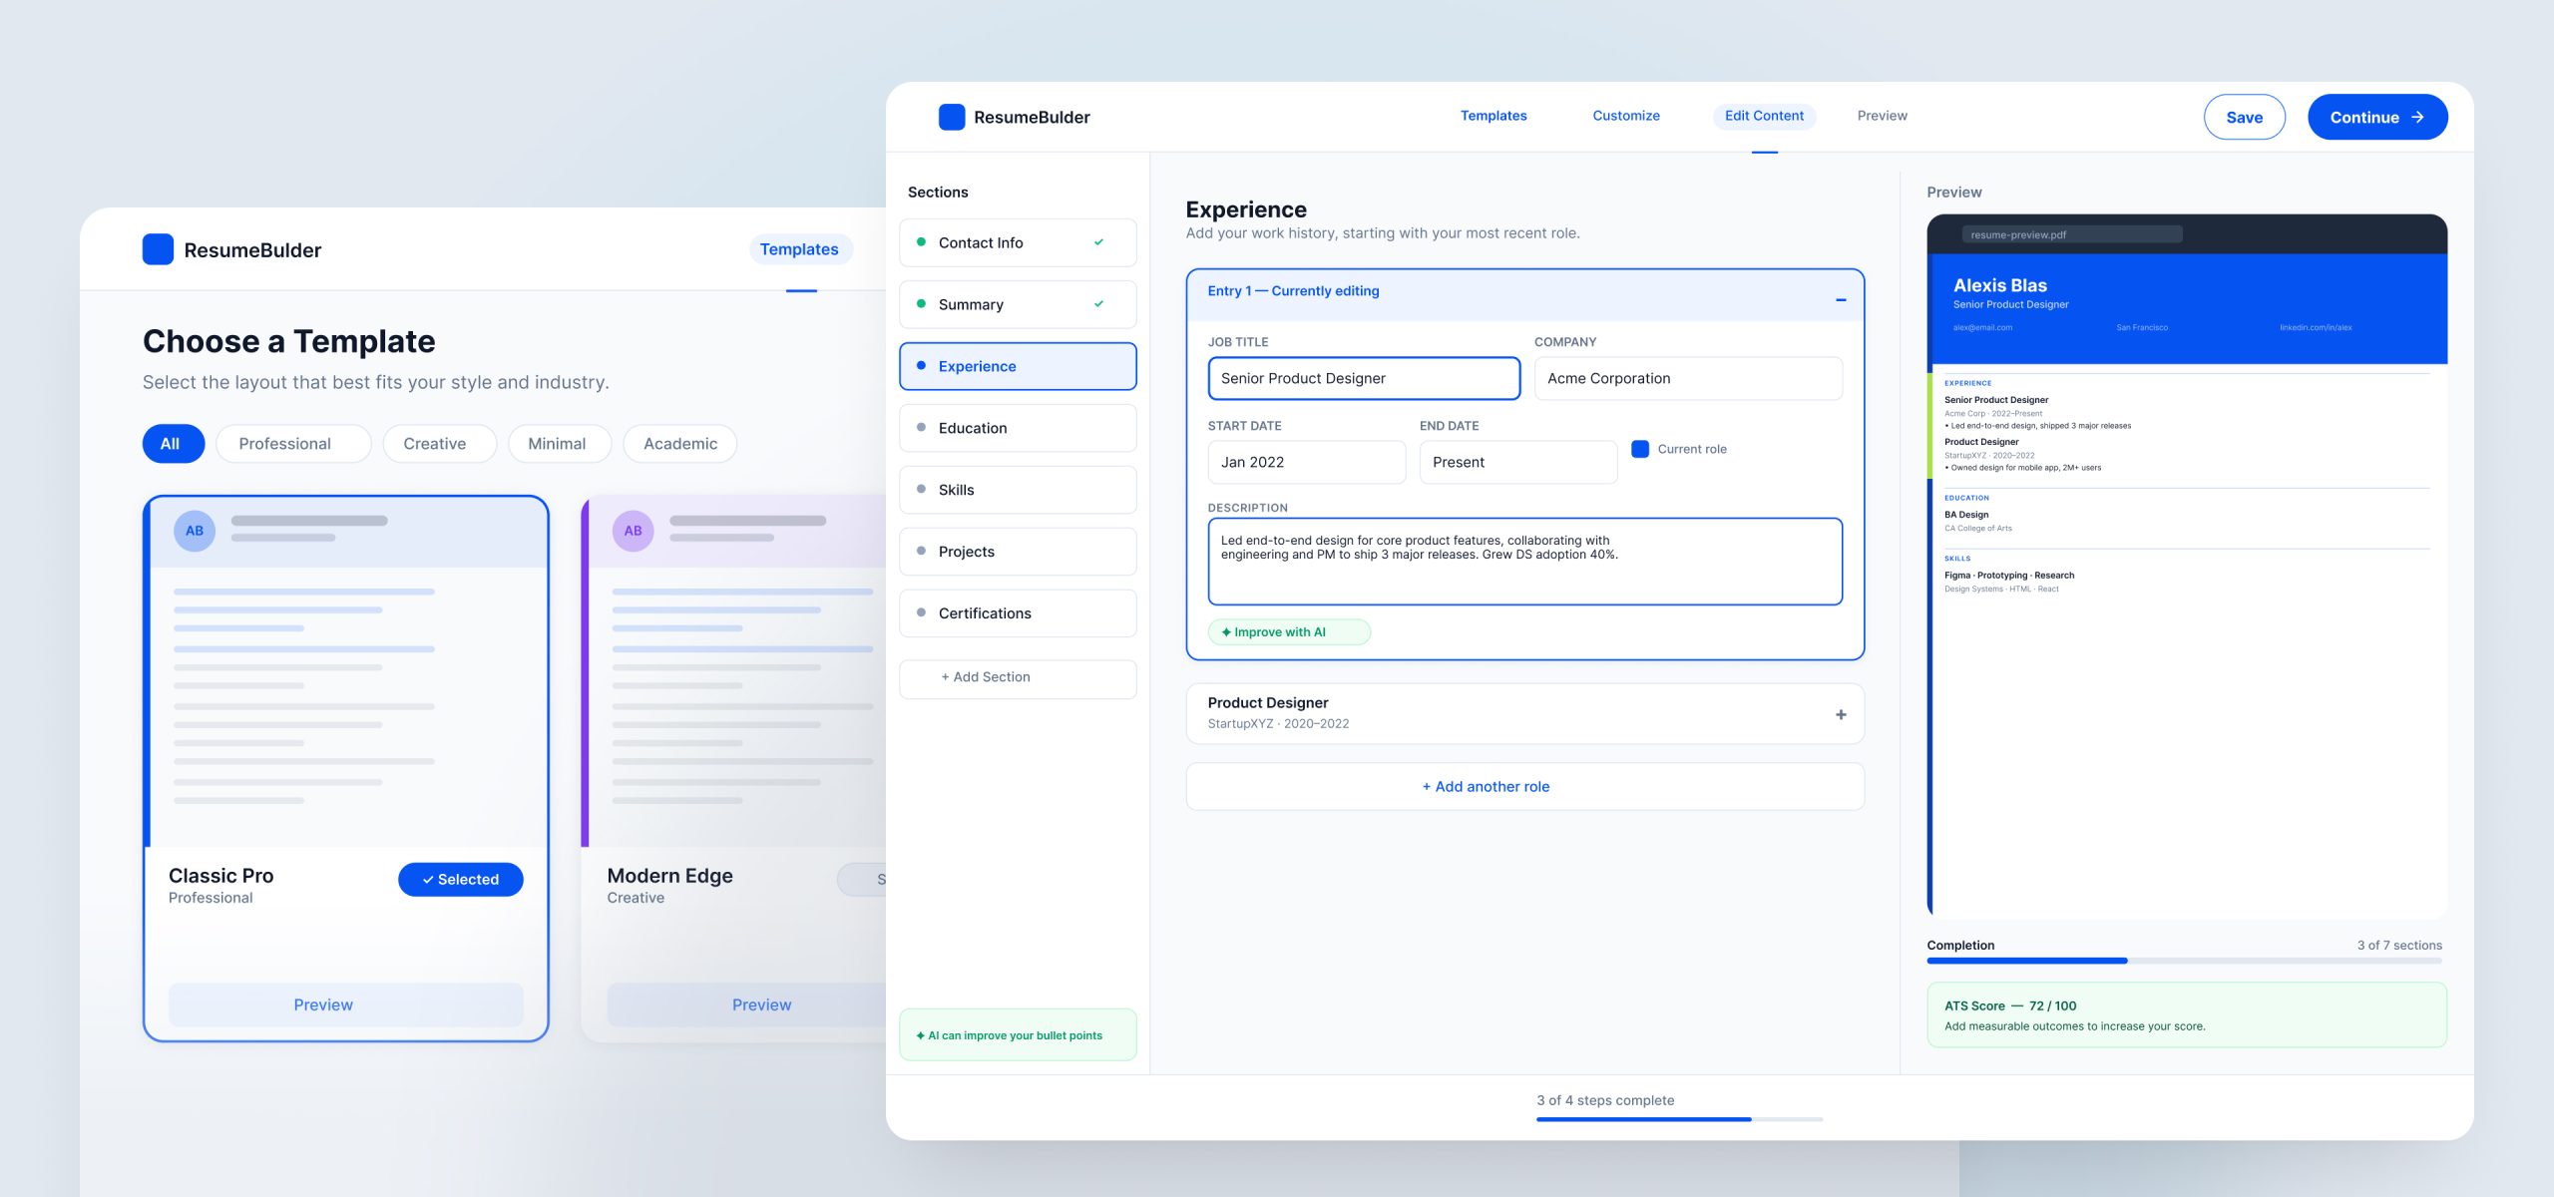The height and width of the screenshot is (1197, 2554).
Task: Click the resume-preview.pdf preview thumbnail
Action: [2187, 566]
